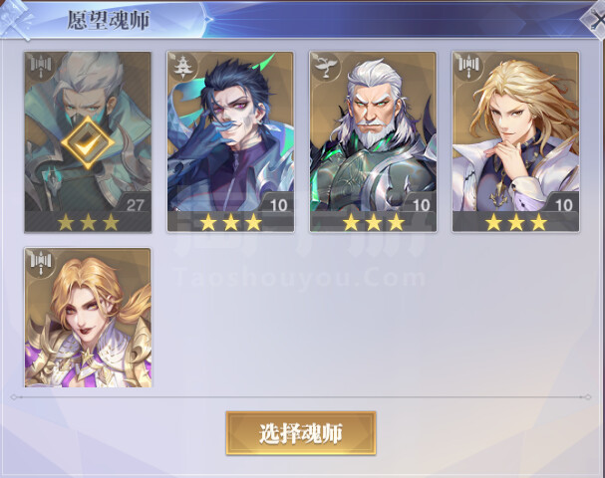Click level 10 badge on blue-haired card
This screenshot has width=605, height=478.
coord(278,205)
